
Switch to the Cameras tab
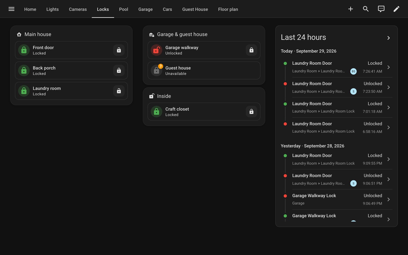(78, 9)
